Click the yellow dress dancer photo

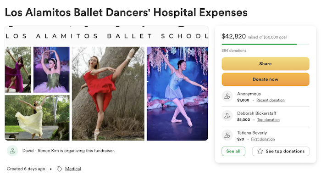point(37,118)
